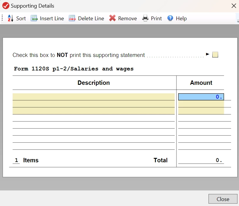The height and width of the screenshot is (206, 239).
Task: Click the Items count value 1
Action: 16,160
